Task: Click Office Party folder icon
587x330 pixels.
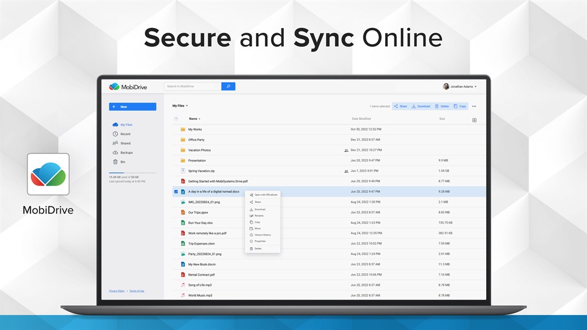Action: click(183, 140)
